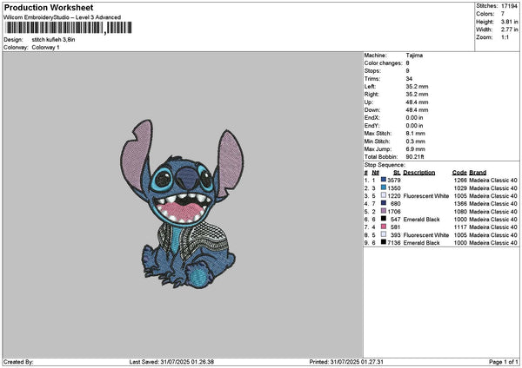
Task: Select the 'Down:' label
Action: (x=371, y=110)
